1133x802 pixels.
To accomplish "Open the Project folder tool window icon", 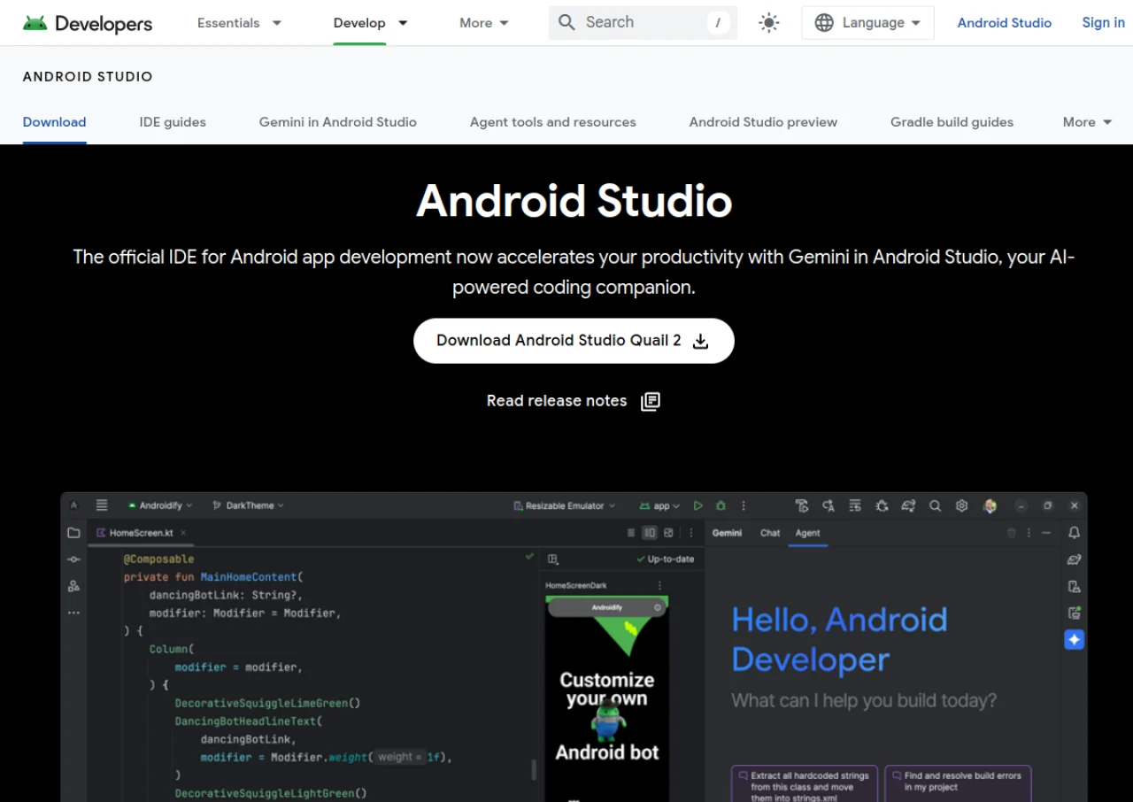I will (x=73, y=533).
